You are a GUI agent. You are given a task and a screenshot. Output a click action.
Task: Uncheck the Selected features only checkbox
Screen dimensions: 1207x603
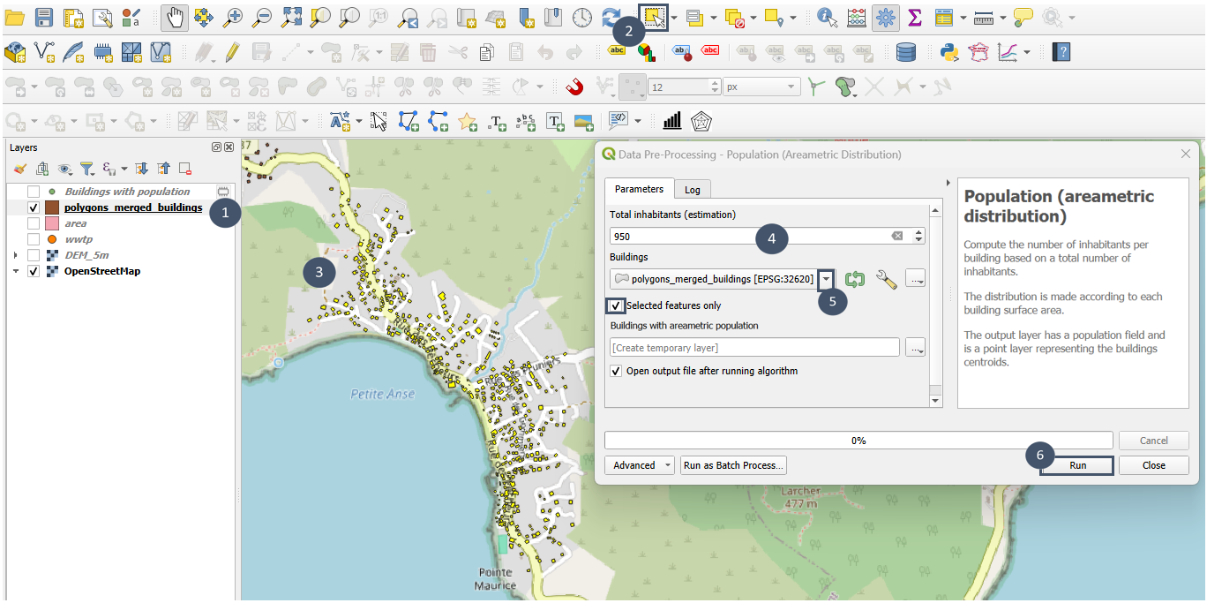[616, 305]
